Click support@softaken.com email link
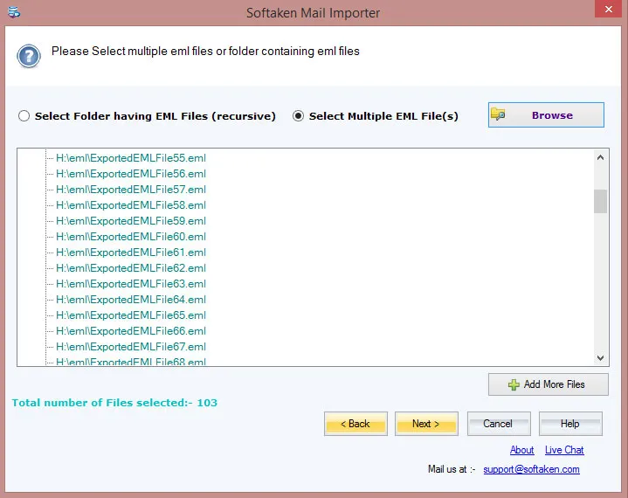 (x=531, y=469)
